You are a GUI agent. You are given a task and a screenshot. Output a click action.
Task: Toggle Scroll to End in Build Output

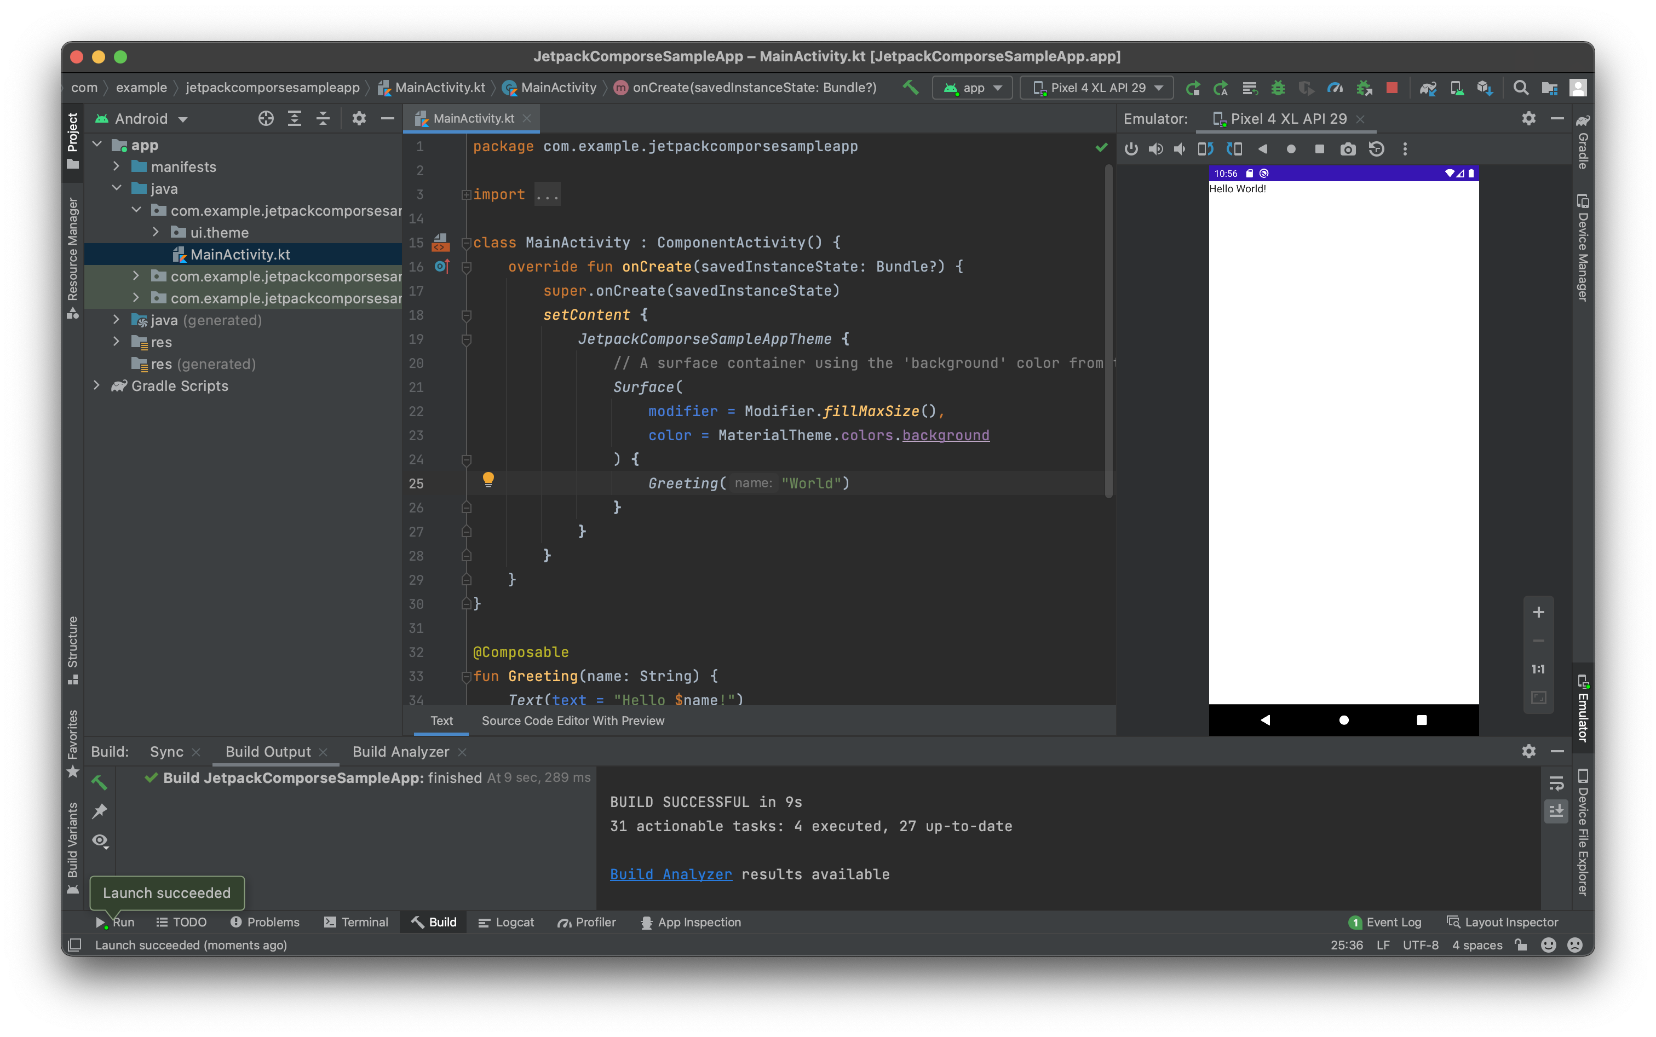(1556, 811)
